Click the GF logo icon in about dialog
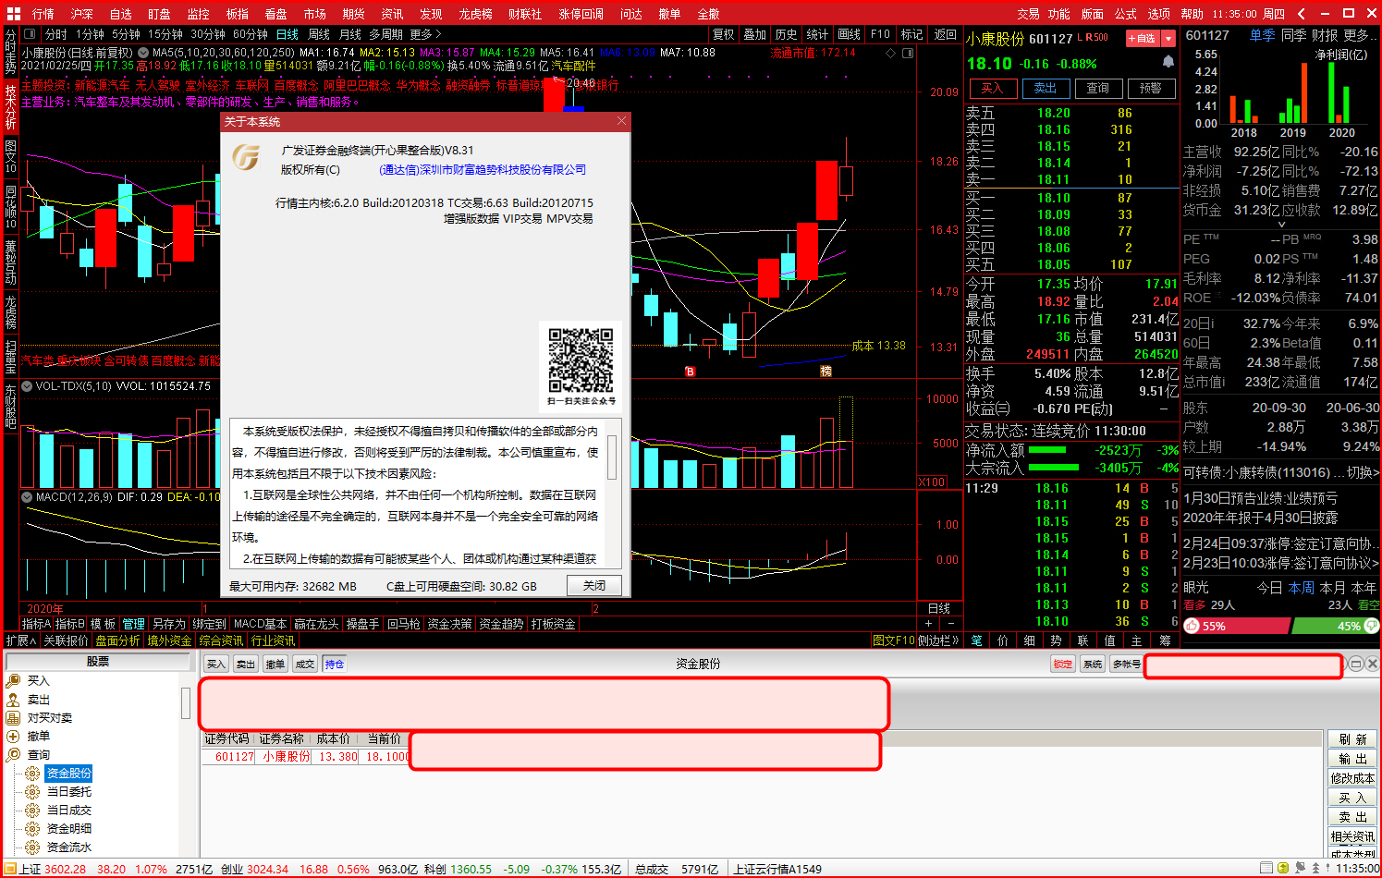The image size is (1382, 878). coord(246,157)
